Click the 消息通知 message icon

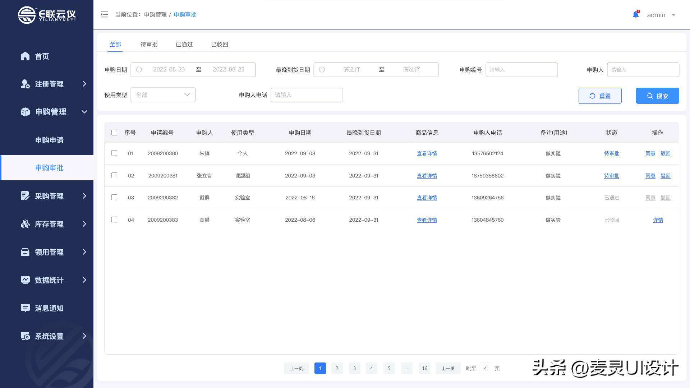tap(25, 308)
